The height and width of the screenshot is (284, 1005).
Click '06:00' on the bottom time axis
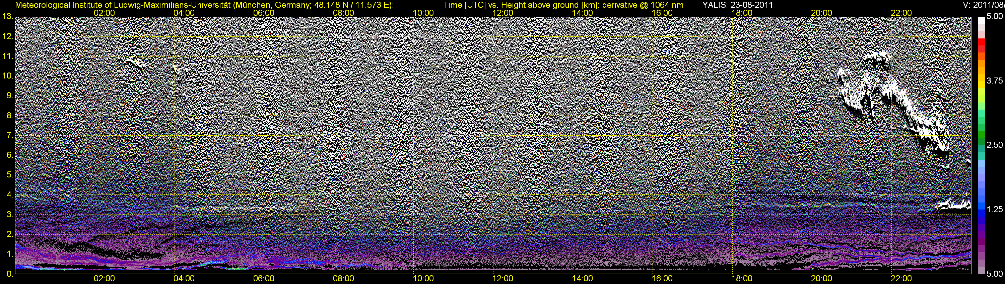pos(264,279)
